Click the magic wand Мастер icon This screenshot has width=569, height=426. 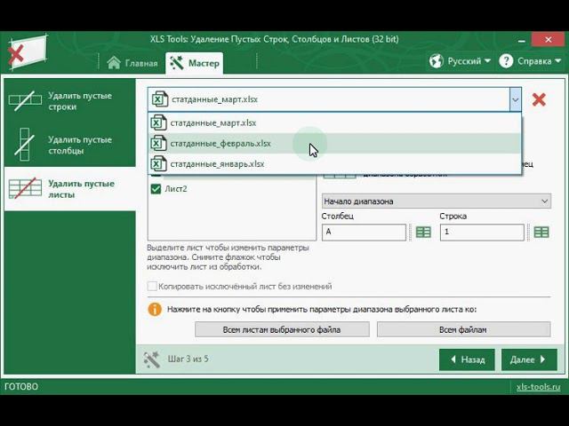177,63
